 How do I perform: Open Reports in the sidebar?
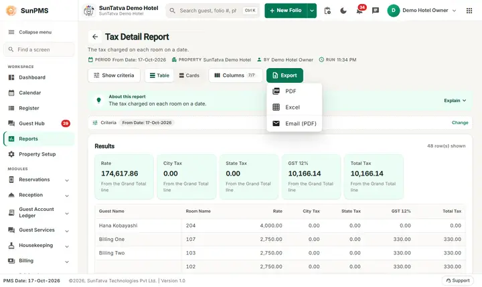(39, 139)
